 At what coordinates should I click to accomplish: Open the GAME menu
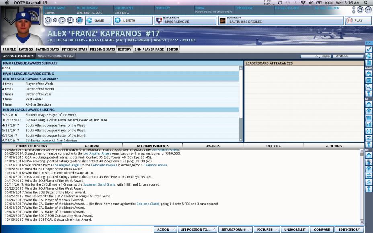(x=98, y=20)
